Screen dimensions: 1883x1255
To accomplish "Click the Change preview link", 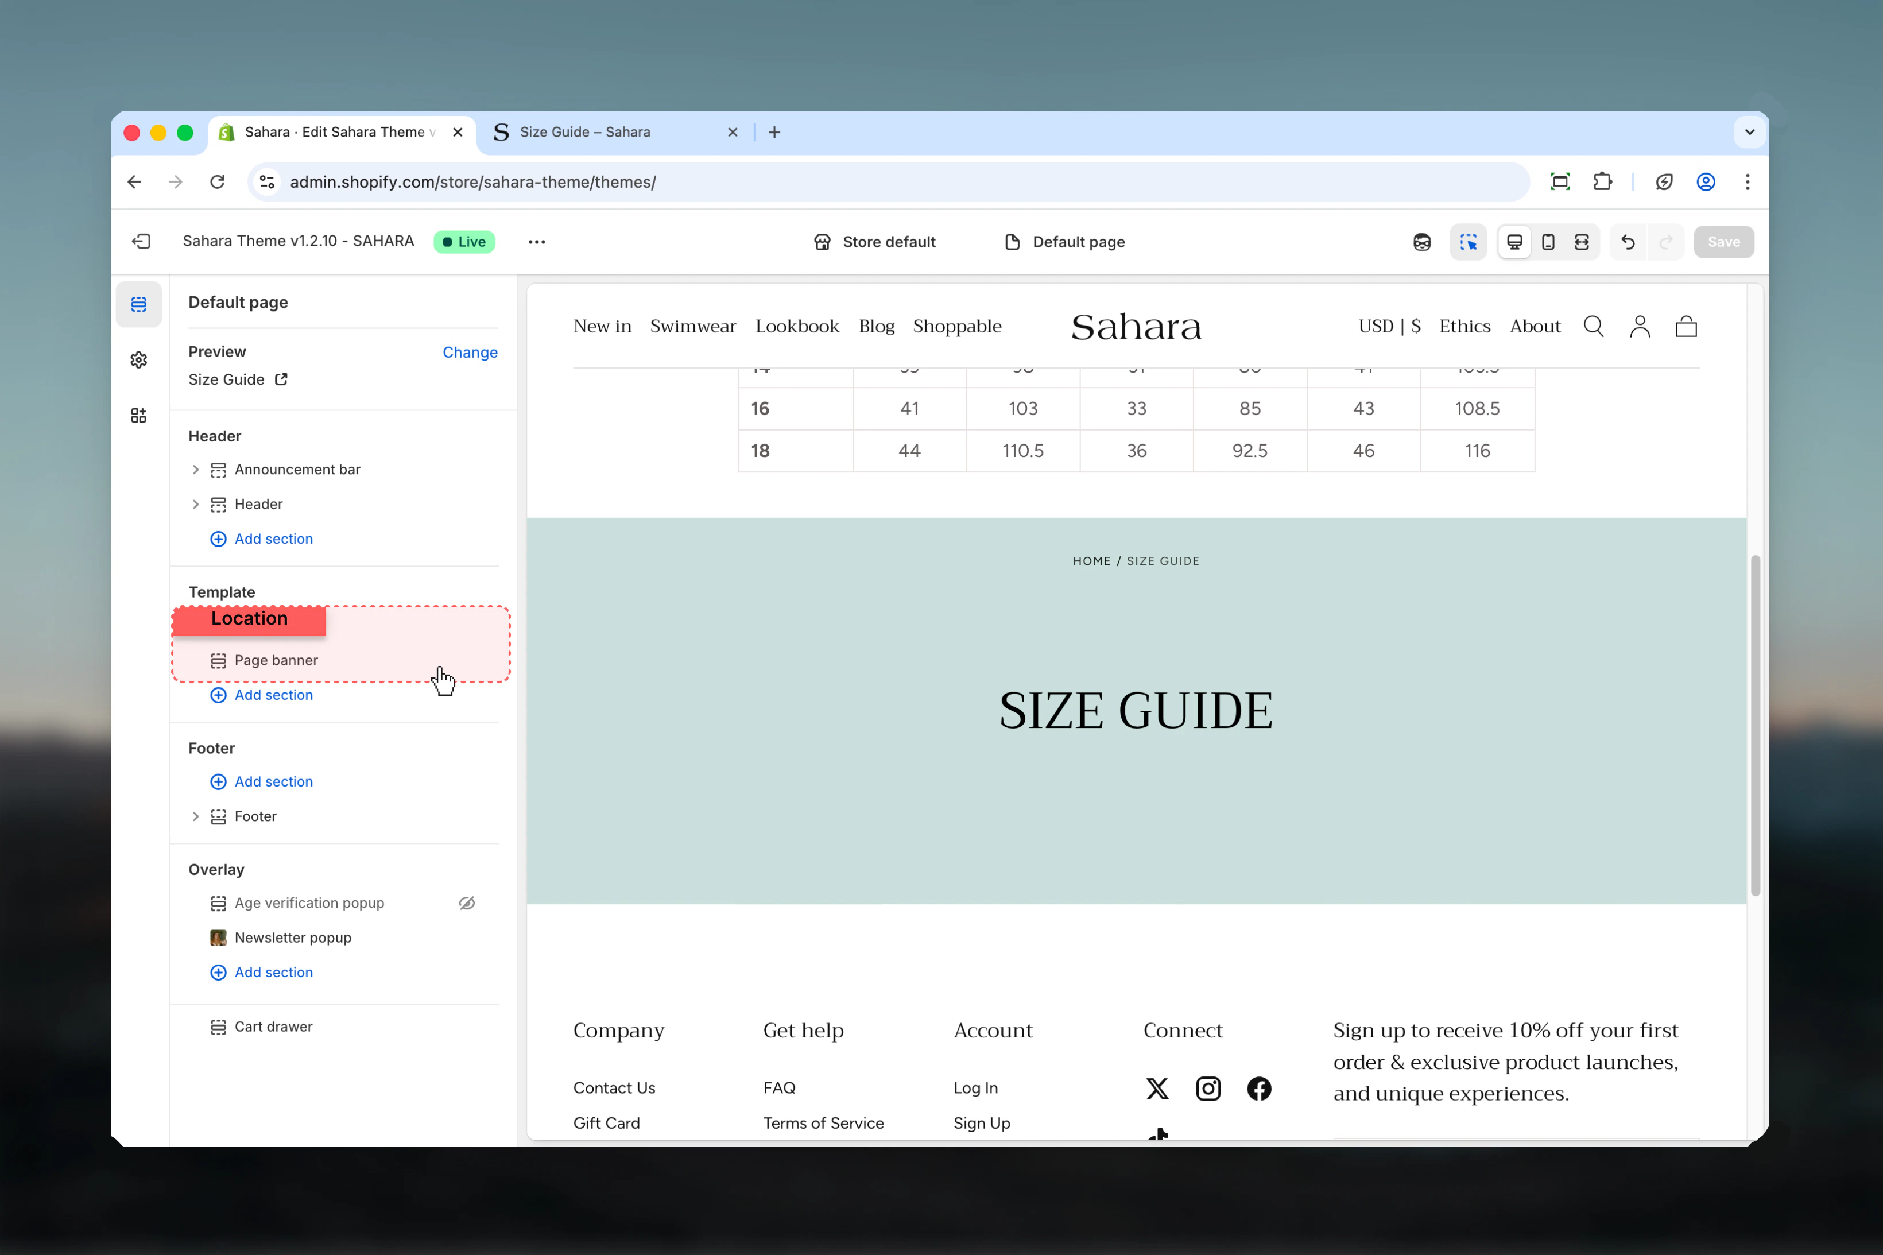I will (x=470, y=352).
